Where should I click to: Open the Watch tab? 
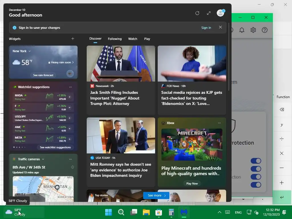tap(133, 39)
